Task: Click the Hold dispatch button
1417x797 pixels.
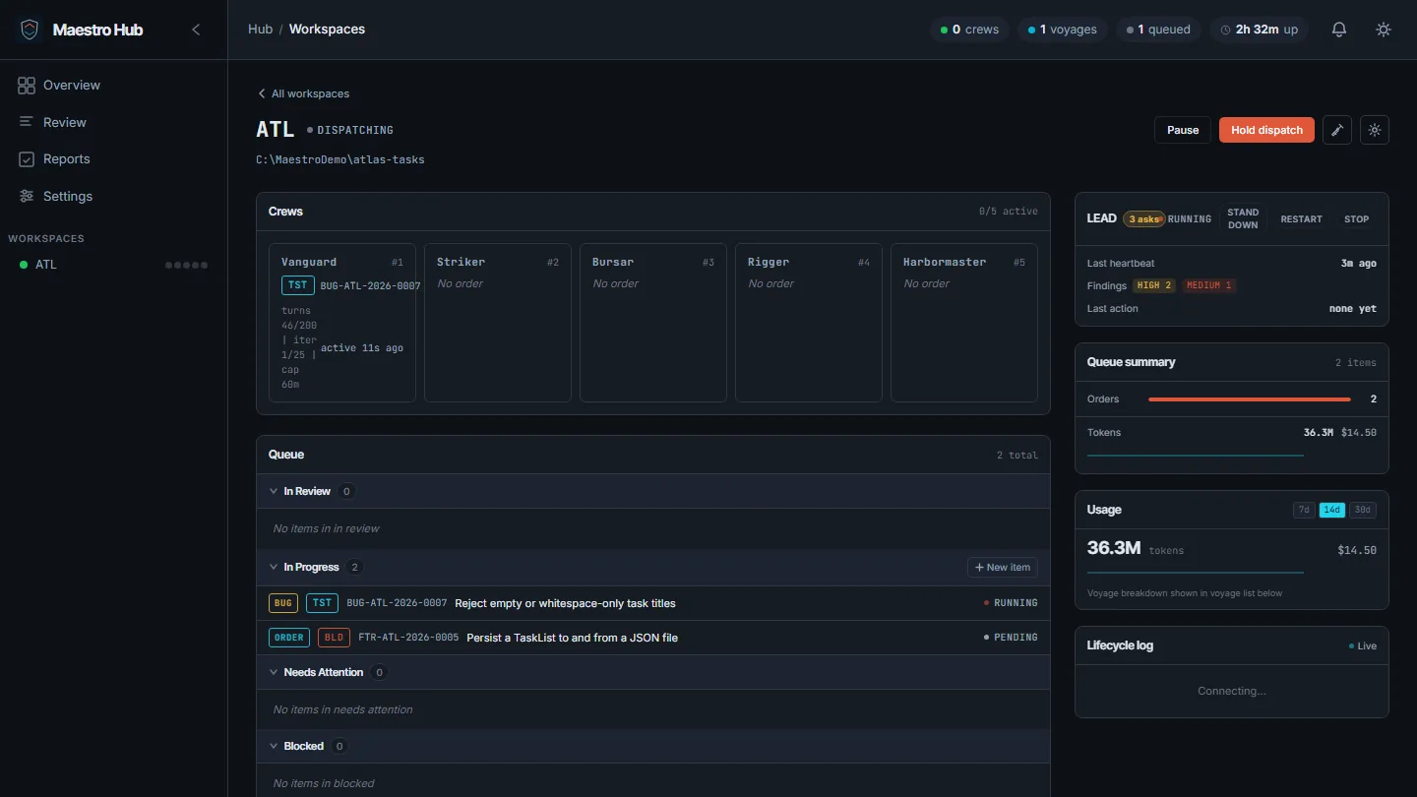Action: [x=1266, y=130]
